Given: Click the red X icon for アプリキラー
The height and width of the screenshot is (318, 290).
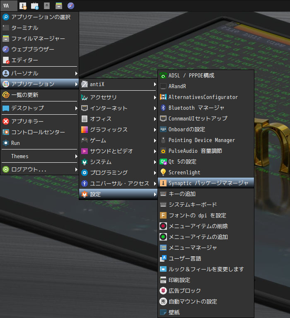Looking at the screenshot, I should (6, 121).
